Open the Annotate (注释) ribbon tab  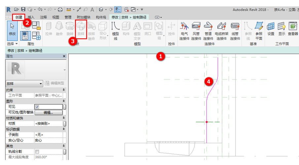[x=43, y=17]
